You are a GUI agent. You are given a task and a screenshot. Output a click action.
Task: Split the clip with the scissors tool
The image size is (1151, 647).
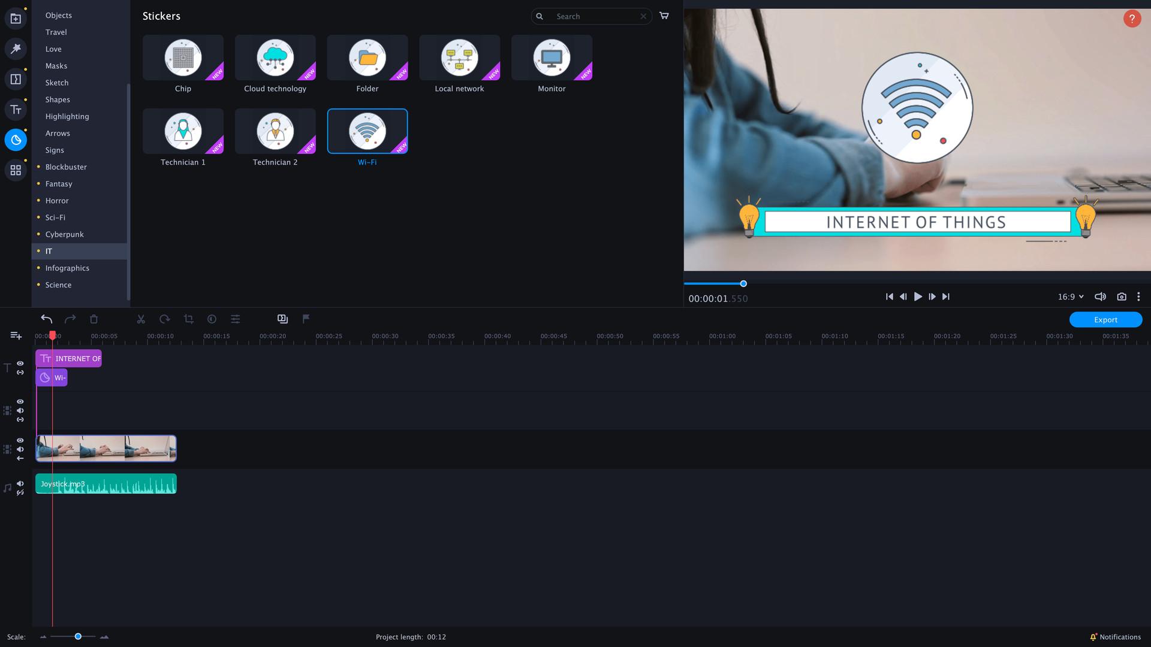coord(140,319)
